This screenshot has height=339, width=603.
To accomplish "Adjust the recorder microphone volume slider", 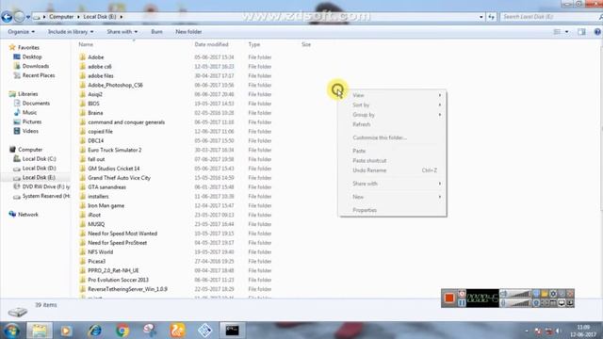I will click(519, 303).
